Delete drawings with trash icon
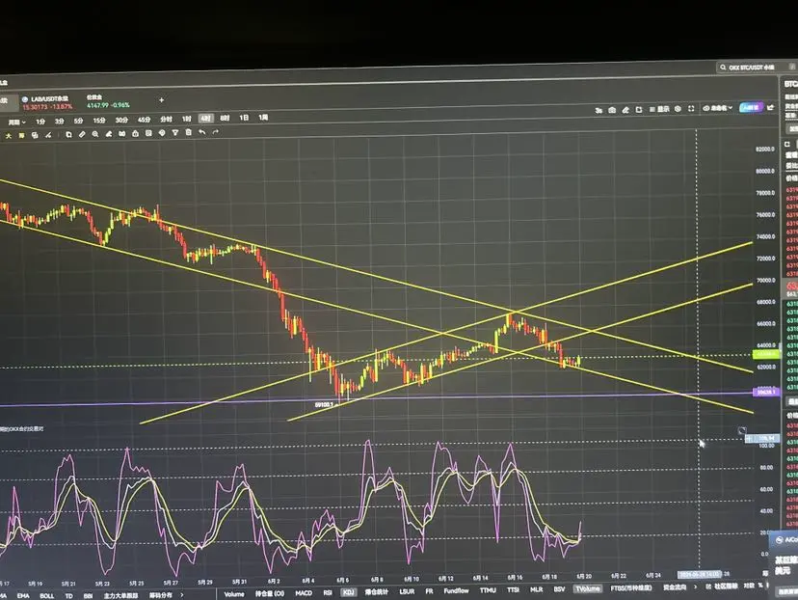The image size is (798, 600). [188, 132]
